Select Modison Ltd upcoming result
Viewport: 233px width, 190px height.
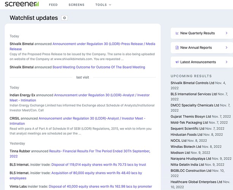point(180,152)
